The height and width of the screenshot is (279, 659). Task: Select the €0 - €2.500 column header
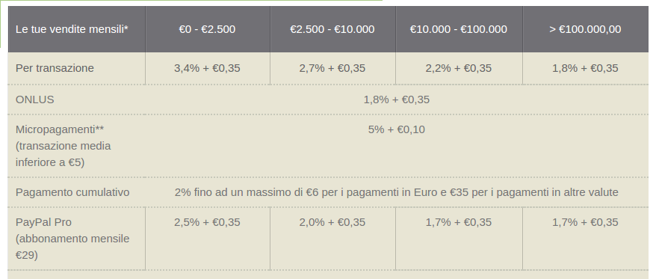click(207, 29)
